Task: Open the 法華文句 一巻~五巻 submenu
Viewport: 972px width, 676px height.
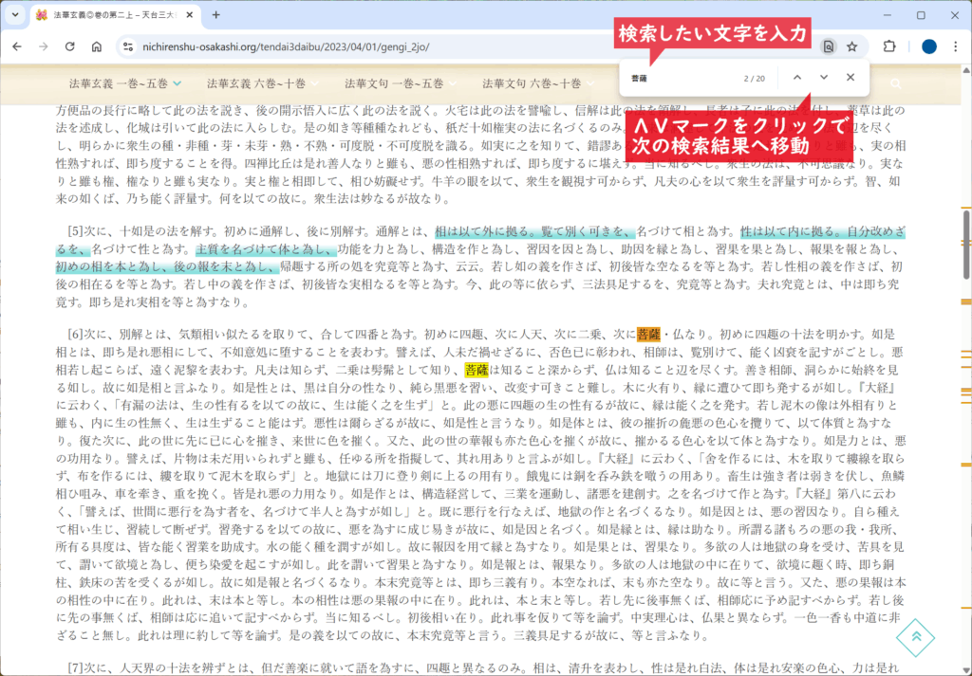Action: pyautogui.click(x=395, y=83)
